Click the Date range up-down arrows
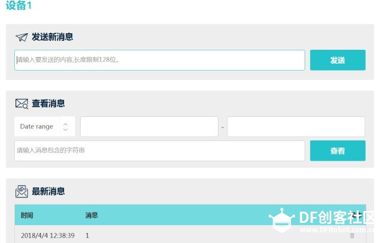The width and height of the screenshot is (380, 243). point(65,127)
